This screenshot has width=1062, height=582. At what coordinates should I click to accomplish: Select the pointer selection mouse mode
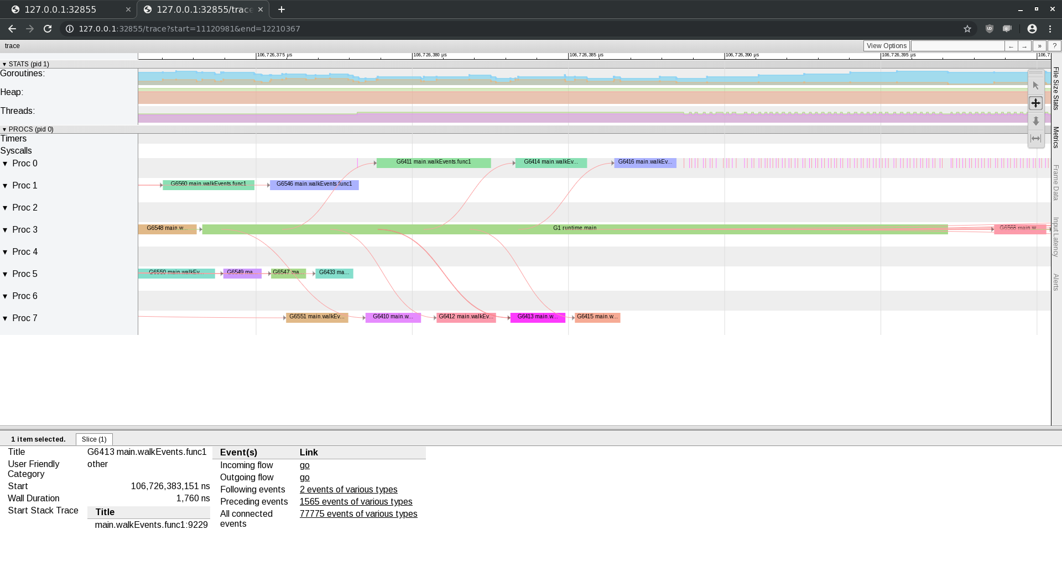tap(1035, 86)
